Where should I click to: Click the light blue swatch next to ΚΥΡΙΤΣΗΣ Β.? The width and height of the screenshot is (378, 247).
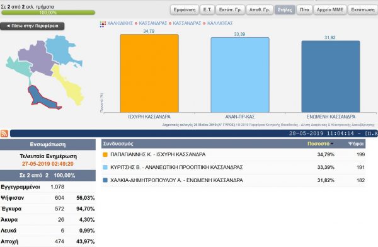click(105, 168)
